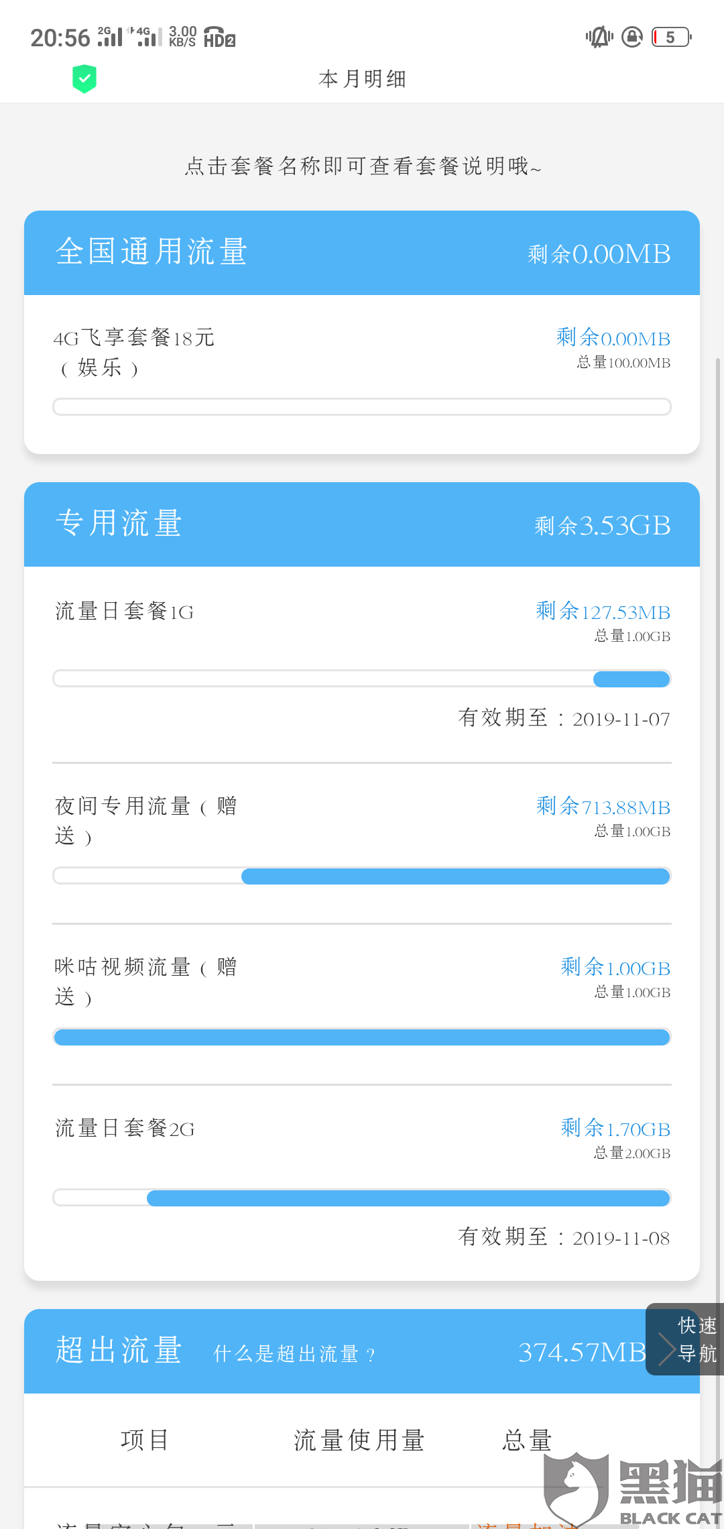This screenshot has height=1529, width=724.
Task: Open 夜间专用流量 package details
Action: coord(145,820)
